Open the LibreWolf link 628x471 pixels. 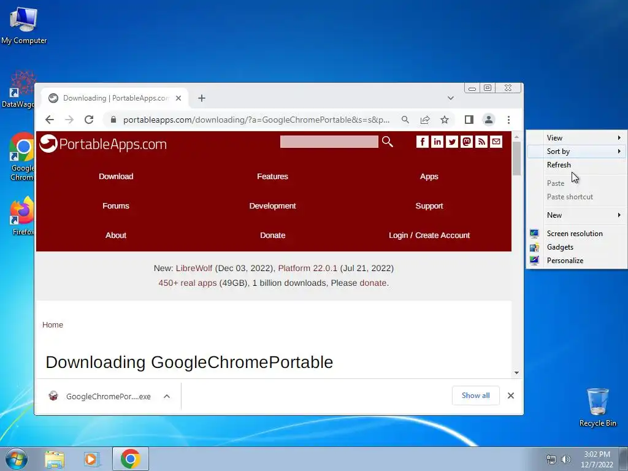click(194, 268)
